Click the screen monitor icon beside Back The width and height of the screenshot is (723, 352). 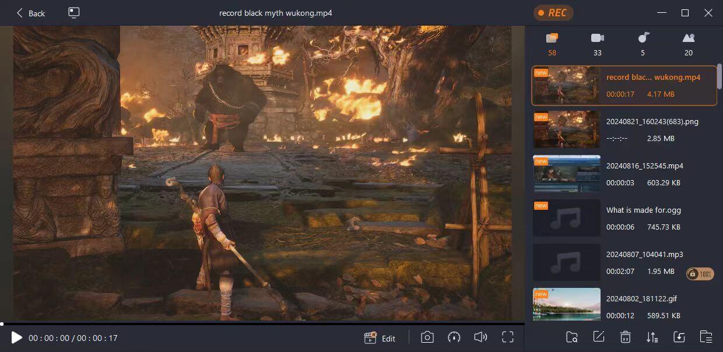pos(74,13)
